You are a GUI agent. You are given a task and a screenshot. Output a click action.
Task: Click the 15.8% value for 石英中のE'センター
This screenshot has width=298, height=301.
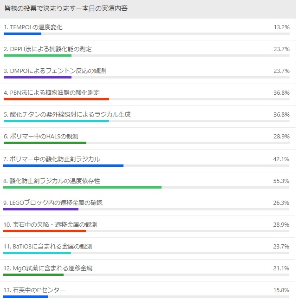click(x=281, y=290)
